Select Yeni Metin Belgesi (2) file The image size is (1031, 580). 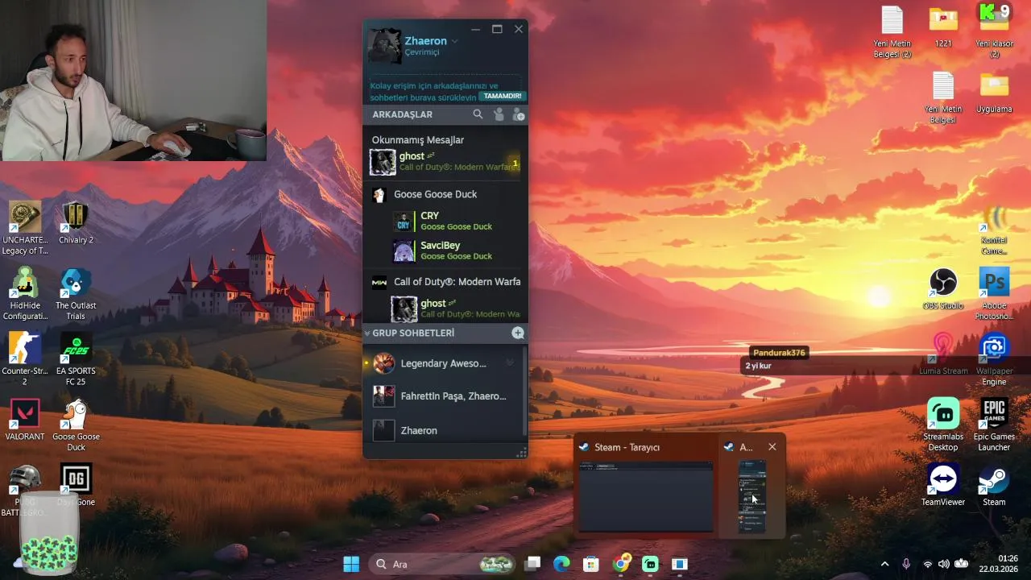tap(892, 32)
